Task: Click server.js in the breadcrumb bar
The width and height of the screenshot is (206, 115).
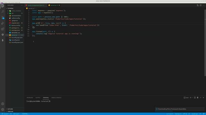Action: coord(31,8)
